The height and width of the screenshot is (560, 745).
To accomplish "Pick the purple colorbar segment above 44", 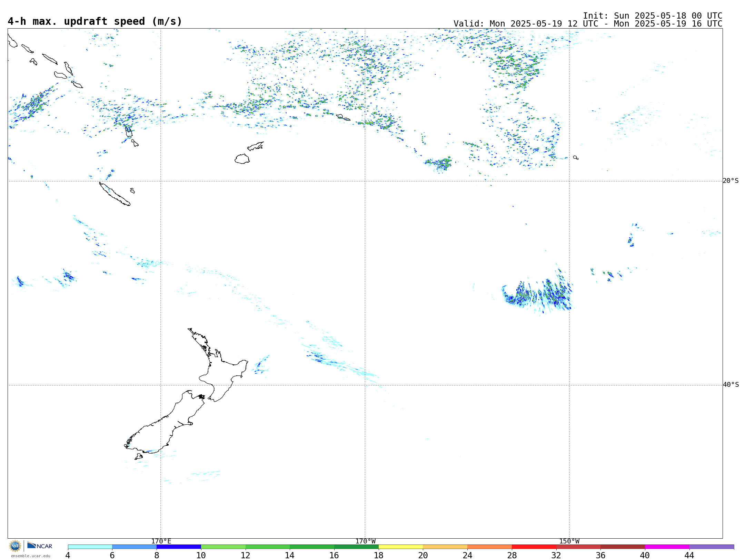I will coord(712,547).
